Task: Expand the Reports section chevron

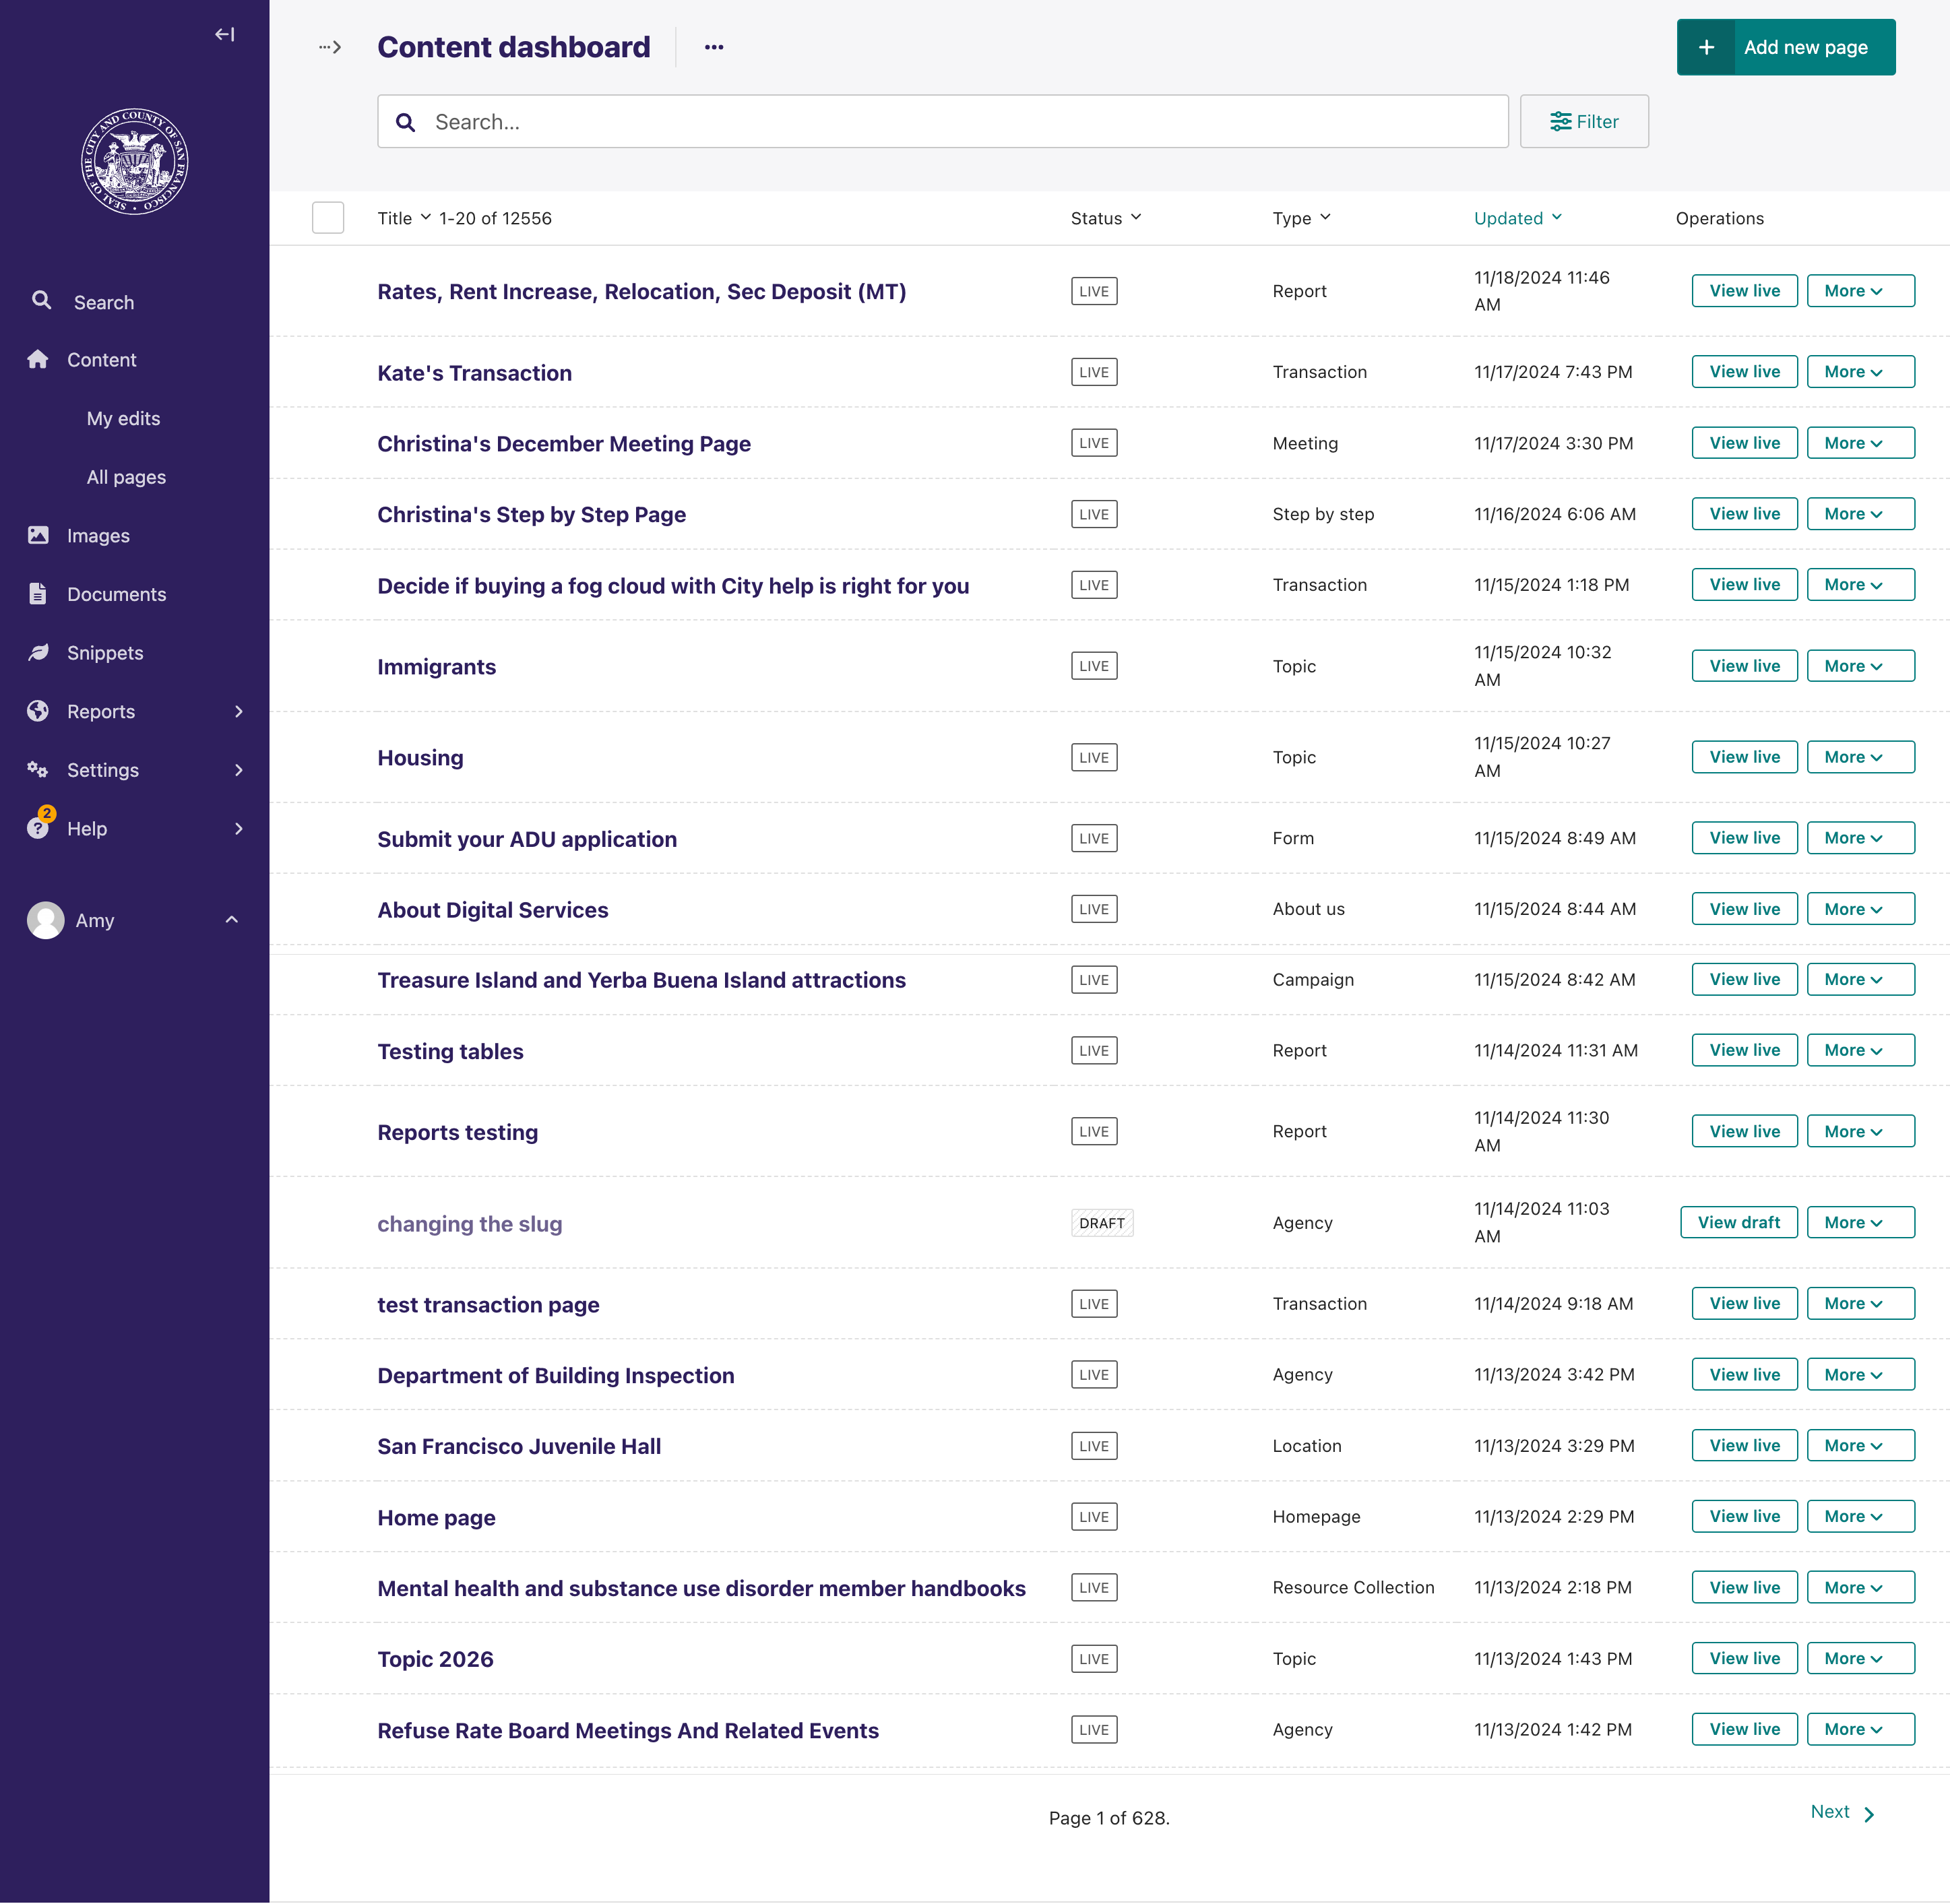Action: pos(238,711)
